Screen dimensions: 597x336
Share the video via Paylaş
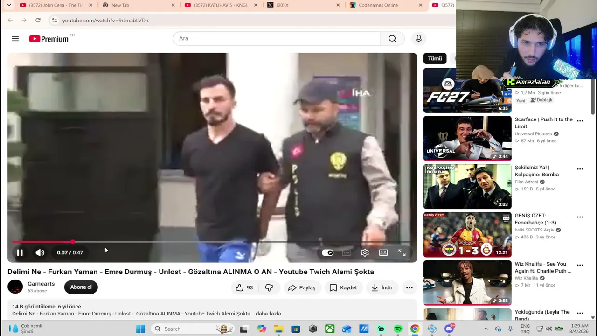pos(302,287)
